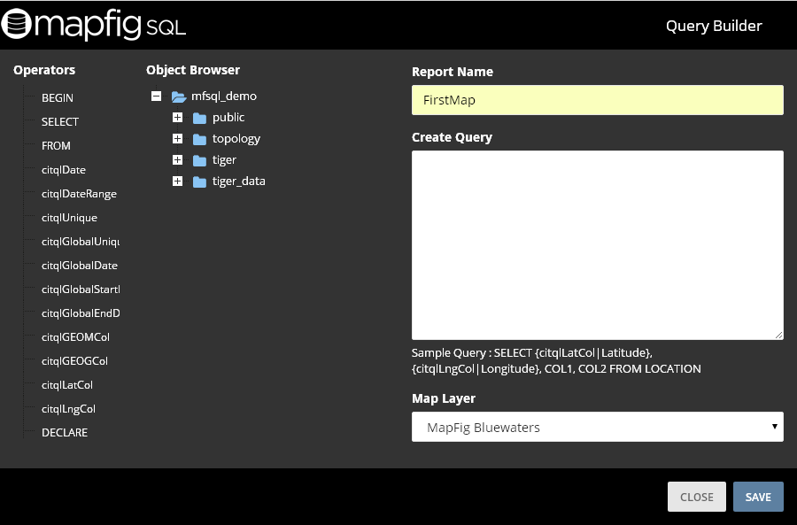Click the CLOSE button
797x525 pixels.
pos(696,497)
